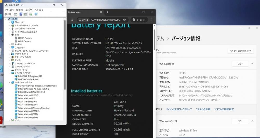The image size is (260, 138).
Task: Select HP IR Camera device
Action: (24, 41)
